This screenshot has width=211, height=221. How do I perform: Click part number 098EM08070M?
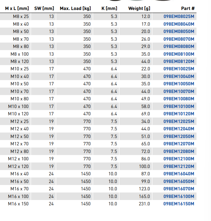(179, 39)
